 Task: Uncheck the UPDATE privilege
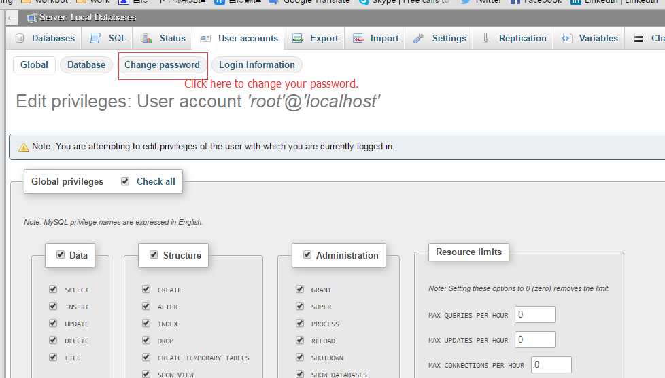[53, 324]
